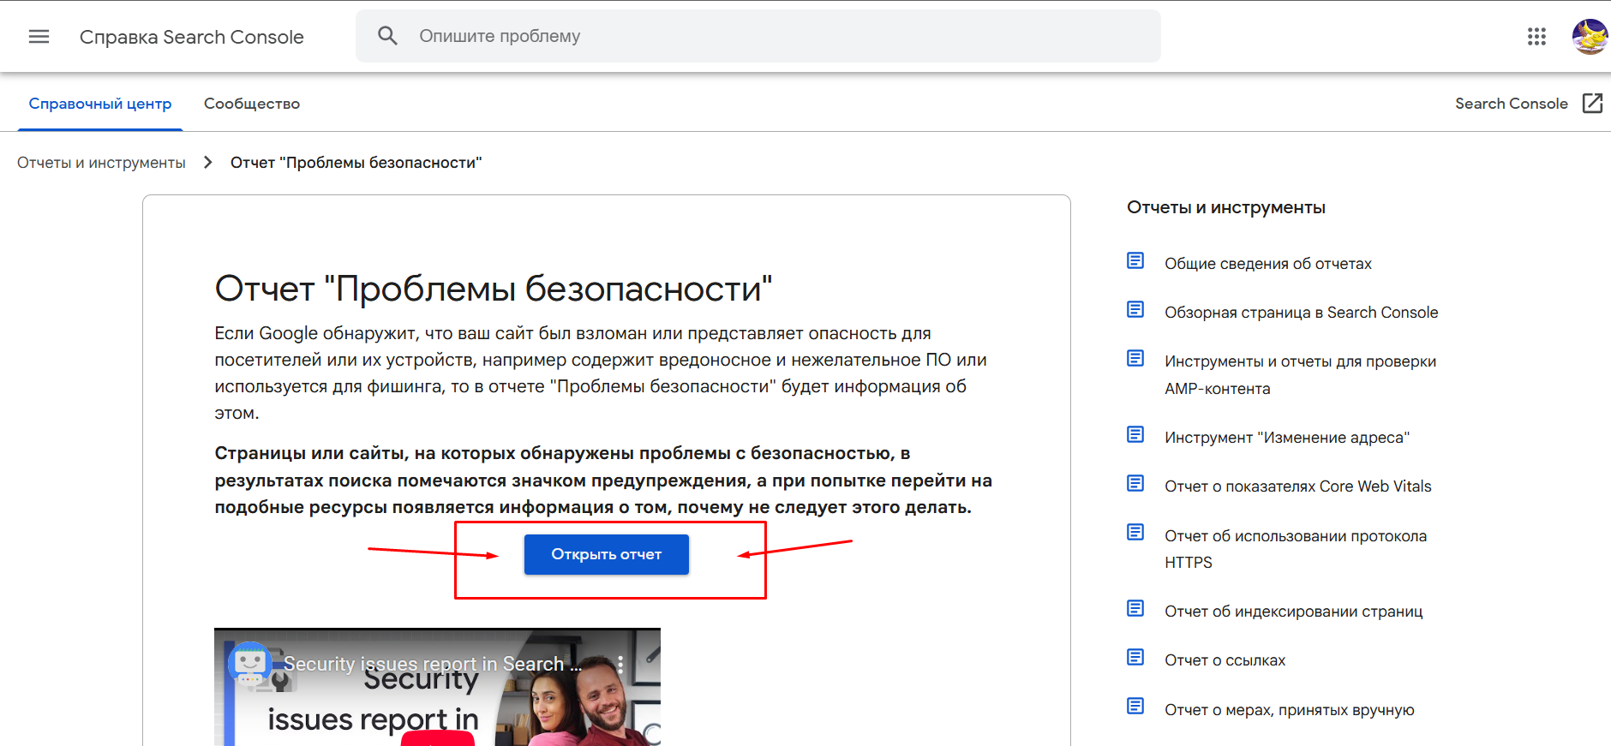
Task: Click the channel logo on the video
Action: pyautogui.click(x=250, y=664)
